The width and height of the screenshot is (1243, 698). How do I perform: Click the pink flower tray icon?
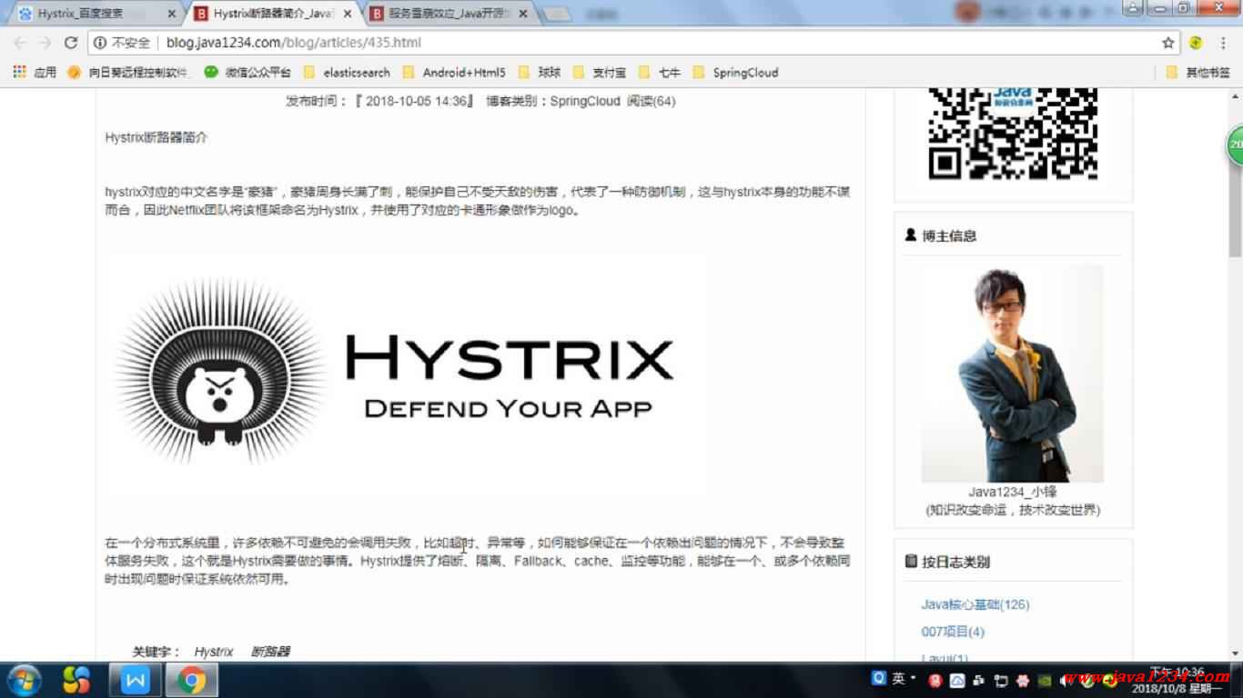[x=1023, y=680]
